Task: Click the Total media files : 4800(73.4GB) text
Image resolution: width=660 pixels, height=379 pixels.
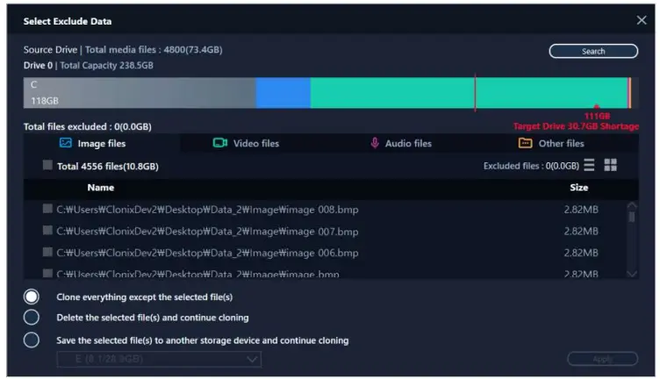Action: (x=154, y=50)
